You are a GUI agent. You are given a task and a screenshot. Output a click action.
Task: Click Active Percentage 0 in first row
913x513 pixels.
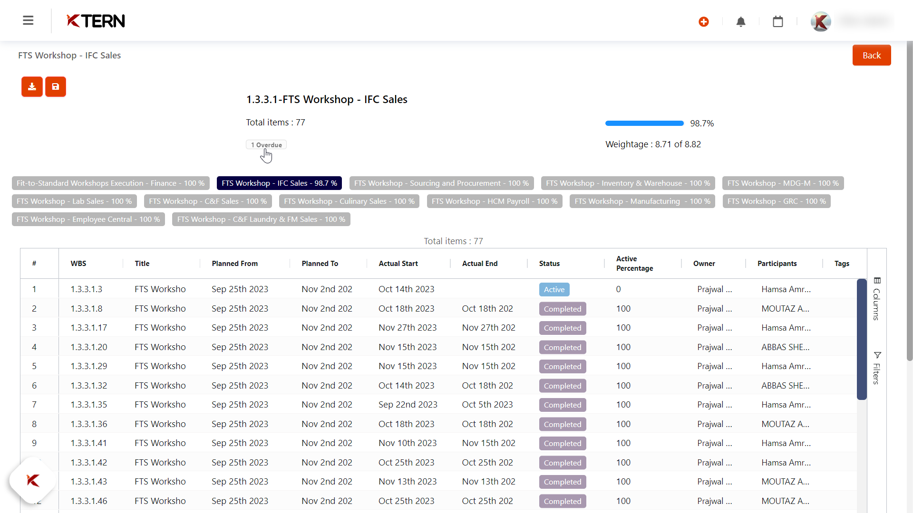618,289
